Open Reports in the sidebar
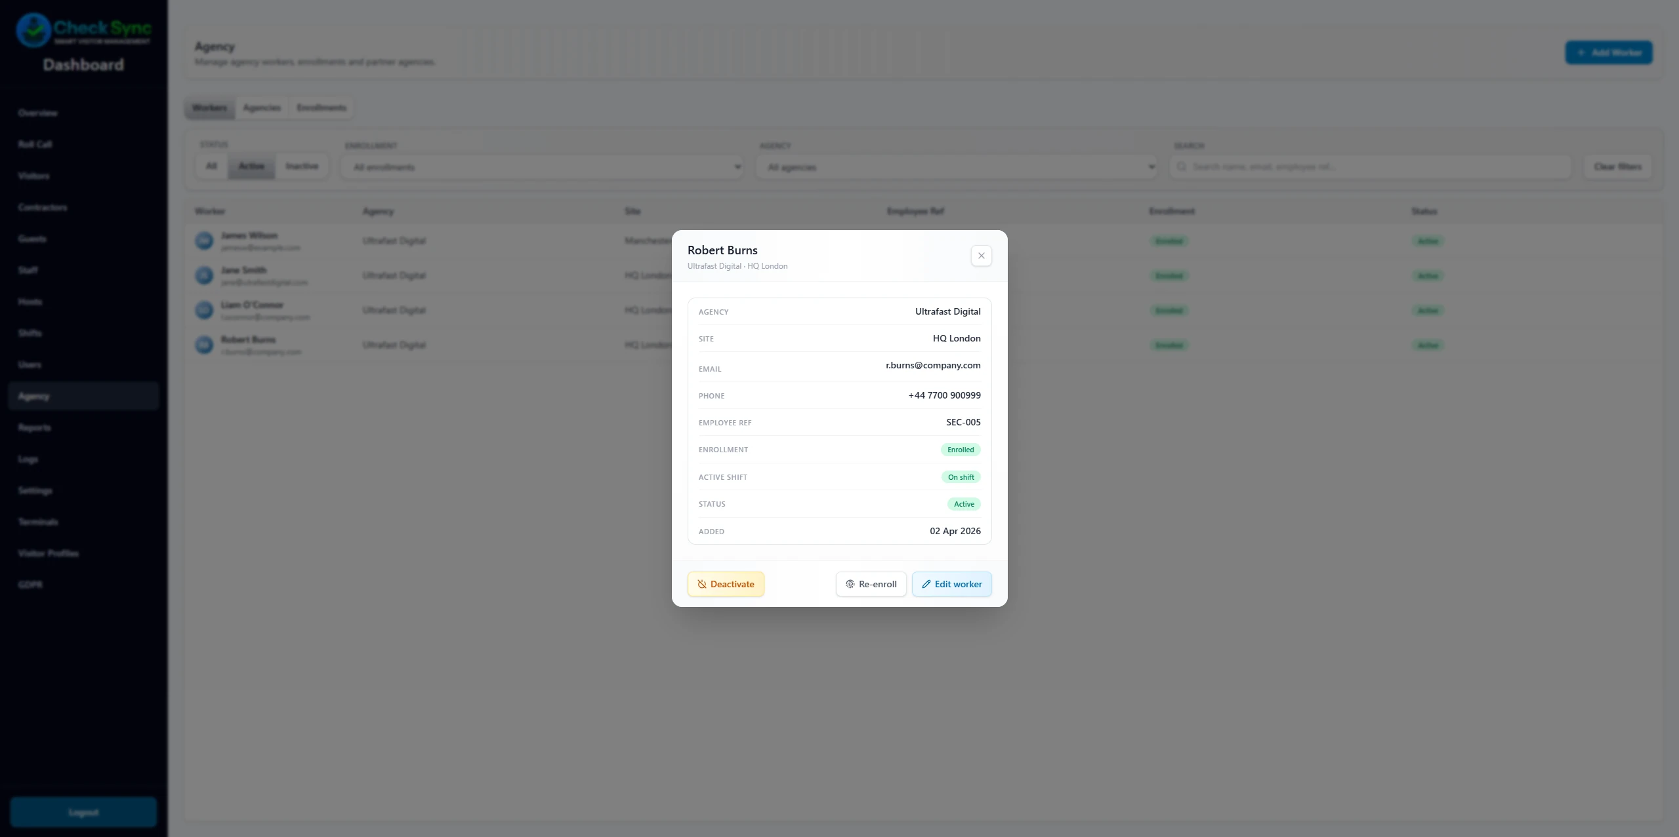1679x837 pixels. click(x=83, y=427)
